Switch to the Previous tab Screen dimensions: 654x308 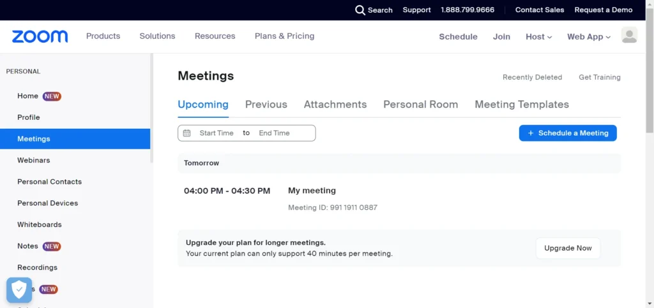point(266,105)
